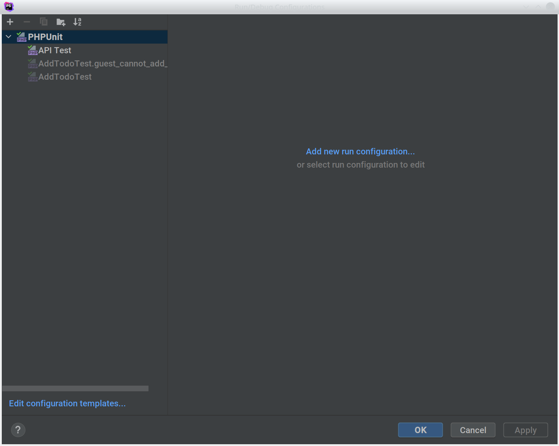Click the icon beside AddTodoTest.guest_cannot_add_ entry
This screenshot has height=446, width=559.
(33, 64)
